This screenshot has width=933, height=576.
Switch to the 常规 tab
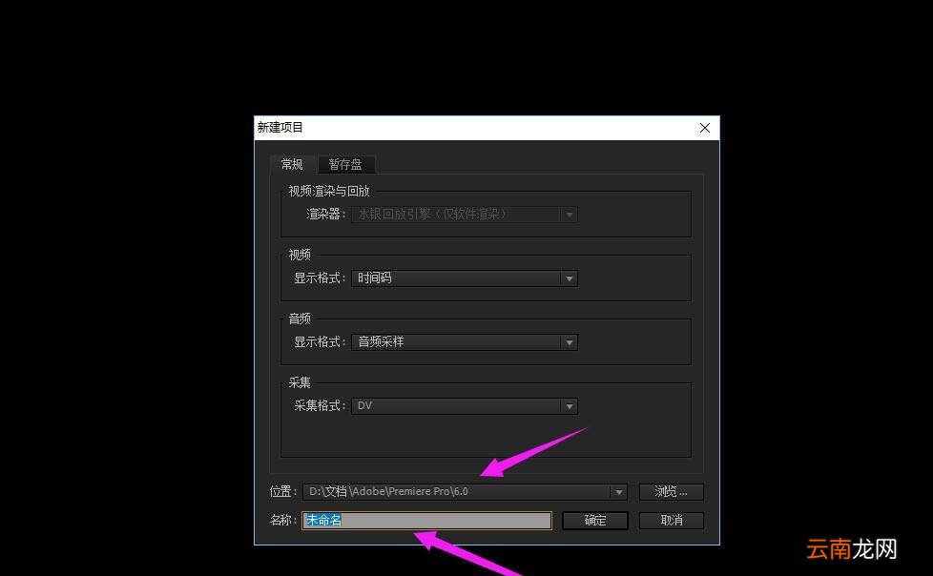pyautogui.click(x=292, y=164)
